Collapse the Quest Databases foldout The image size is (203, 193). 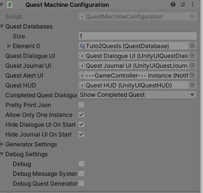(x=2, y=27)
